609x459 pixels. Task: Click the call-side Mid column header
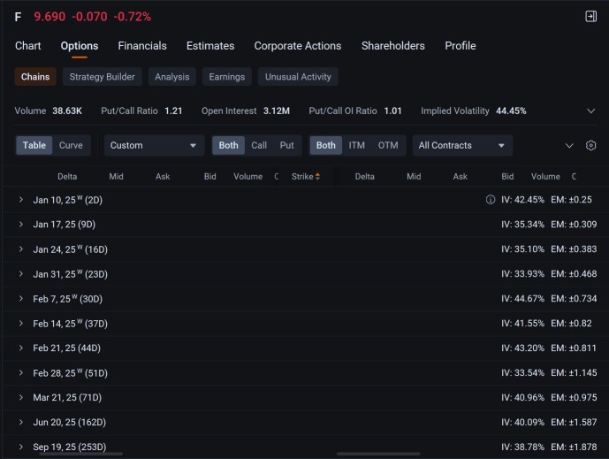pyautogui.click(x=116, y=177)
